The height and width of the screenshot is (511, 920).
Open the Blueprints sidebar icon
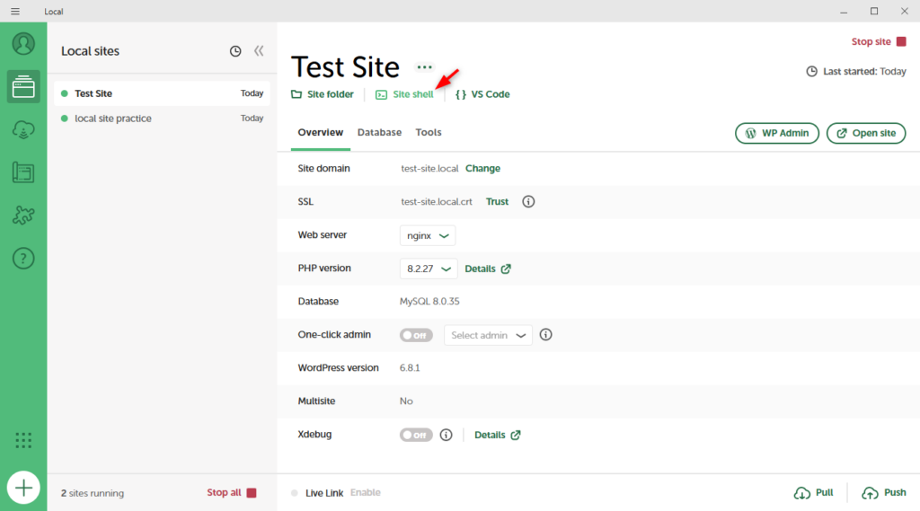[x=23, y=172]
